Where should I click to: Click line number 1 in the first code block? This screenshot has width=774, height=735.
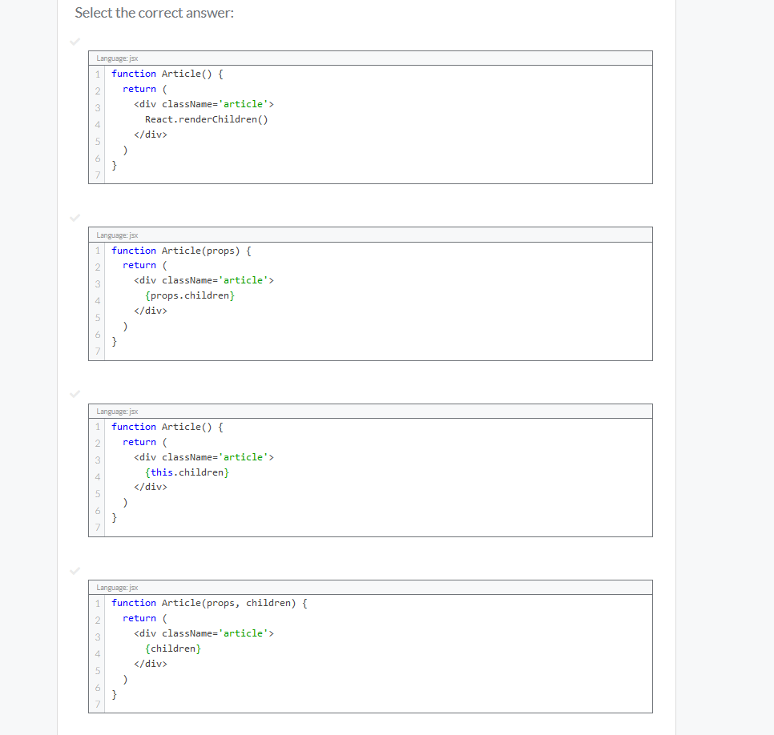click(x=97, y=73)
